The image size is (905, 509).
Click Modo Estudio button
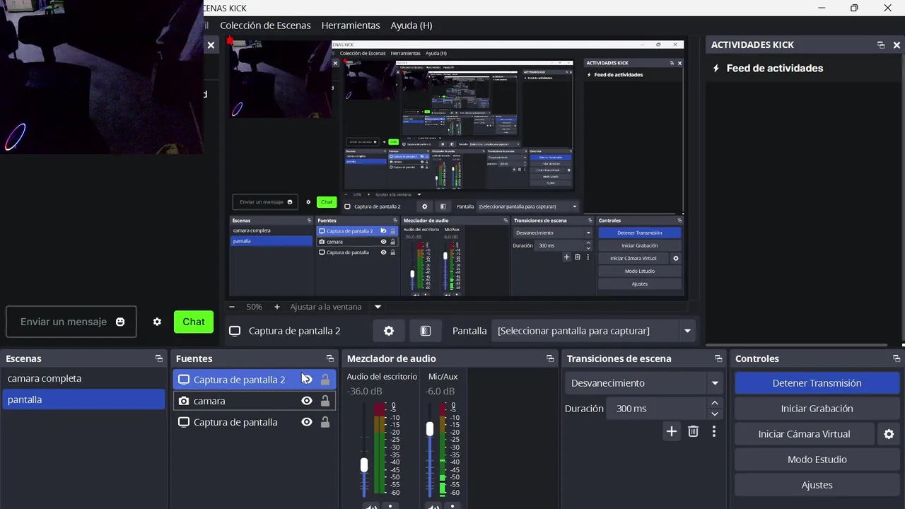(x=817, y=460)
